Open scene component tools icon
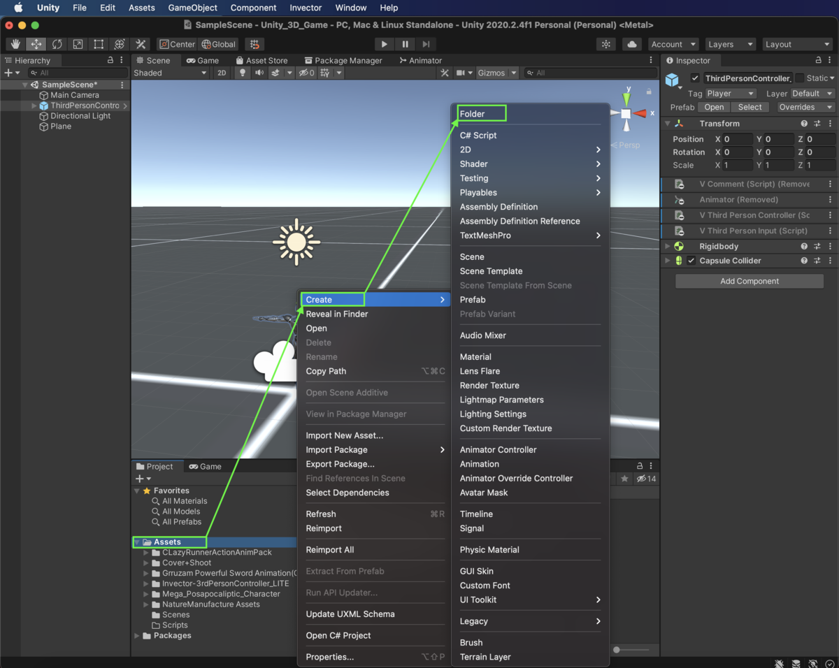The height and width of the screenshot is (668, 839). click(445, 73)
